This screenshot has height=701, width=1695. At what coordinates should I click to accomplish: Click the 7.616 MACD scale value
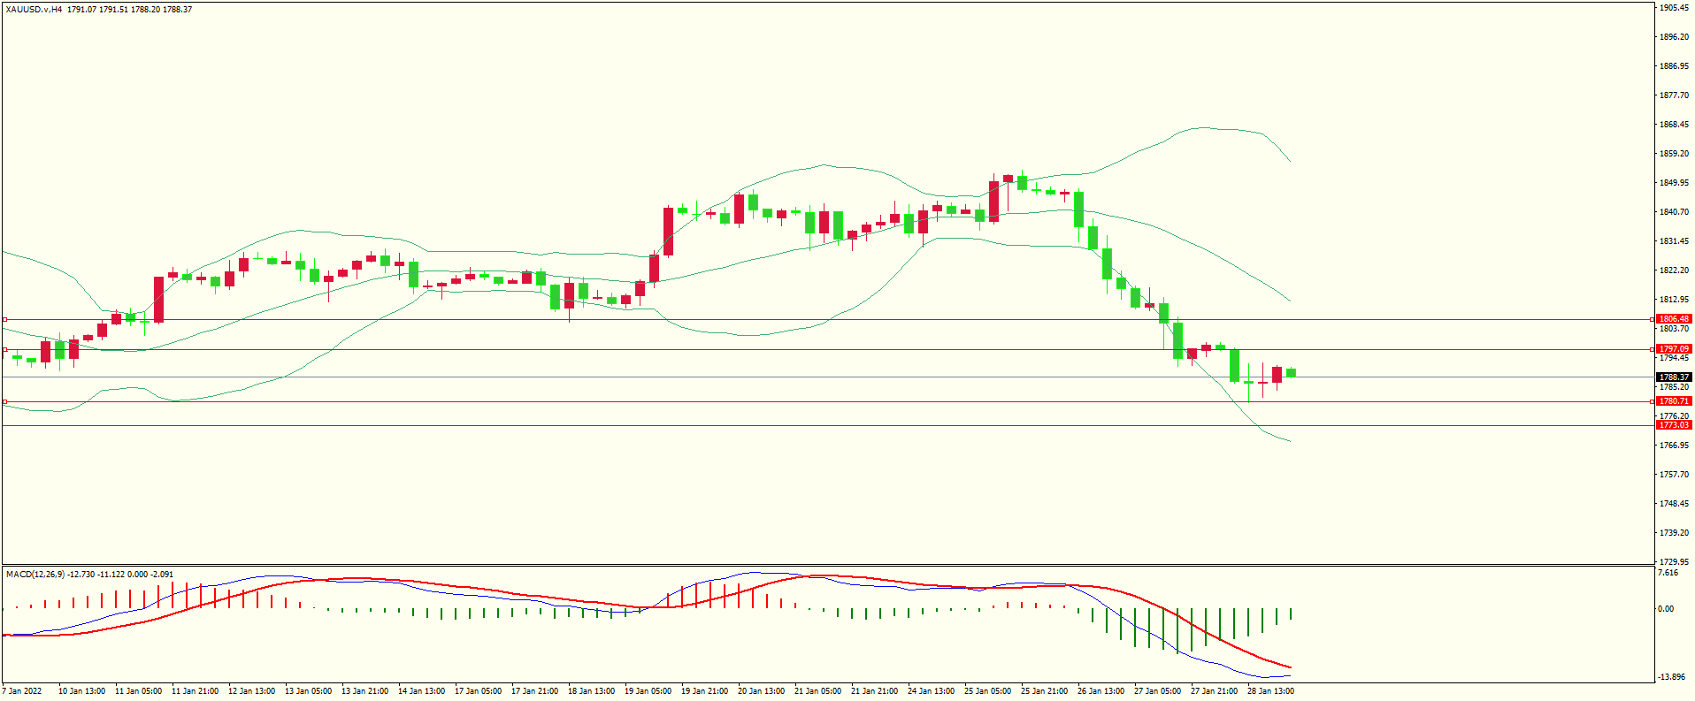tap(1668, 573)
